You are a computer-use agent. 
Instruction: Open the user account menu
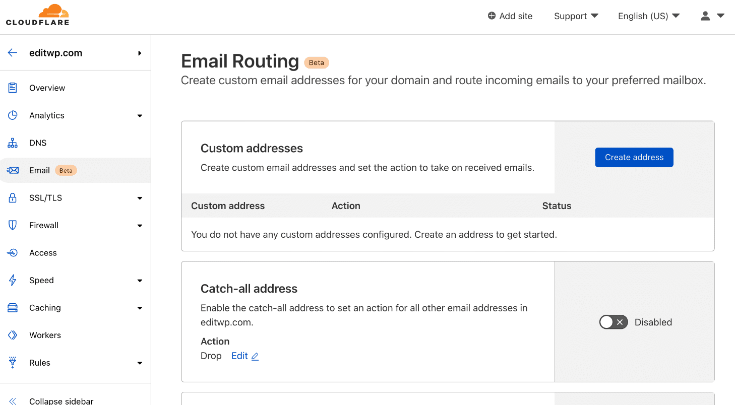click(x=712, y=16)
